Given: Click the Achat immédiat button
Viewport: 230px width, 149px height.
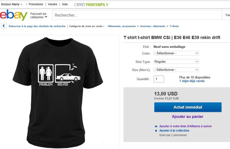Looking at the screenshot, I should 188,107.
